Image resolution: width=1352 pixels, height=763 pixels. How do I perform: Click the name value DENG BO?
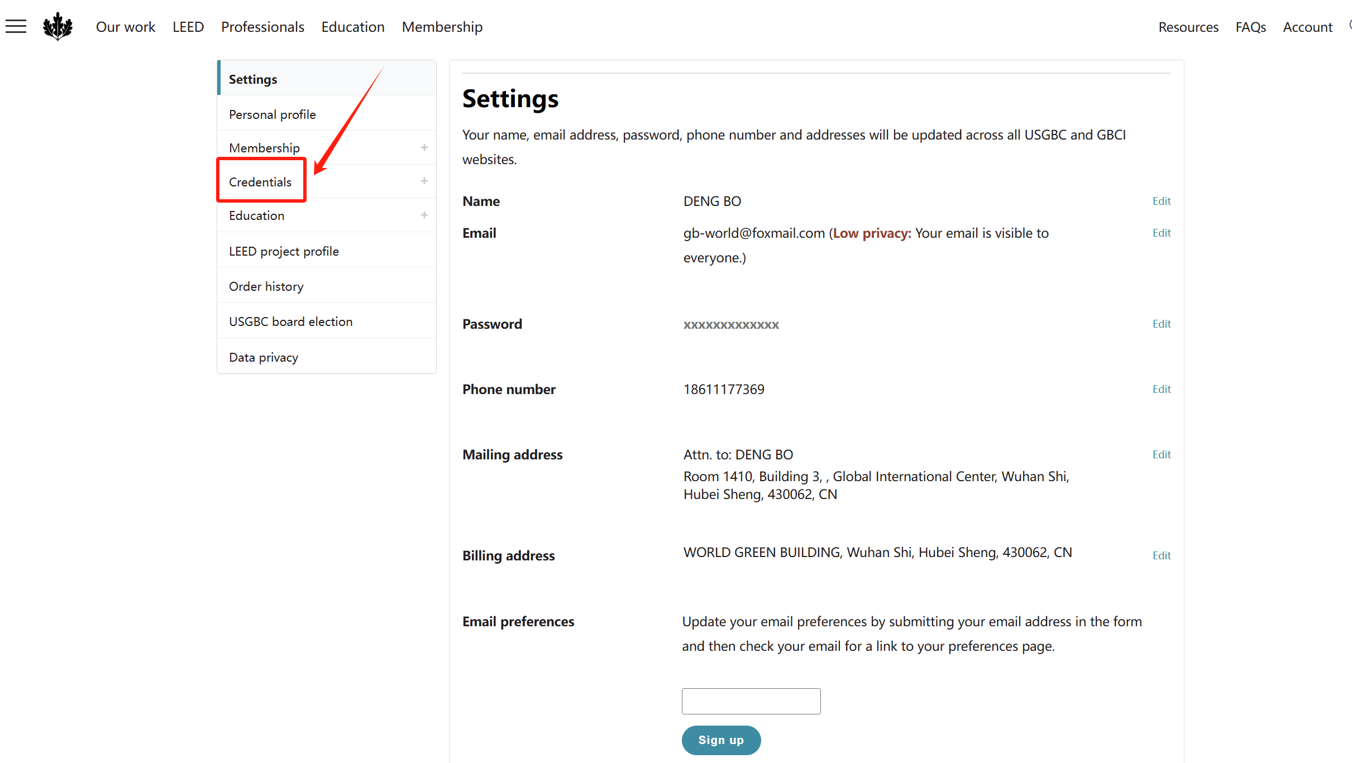coord(712,201)
